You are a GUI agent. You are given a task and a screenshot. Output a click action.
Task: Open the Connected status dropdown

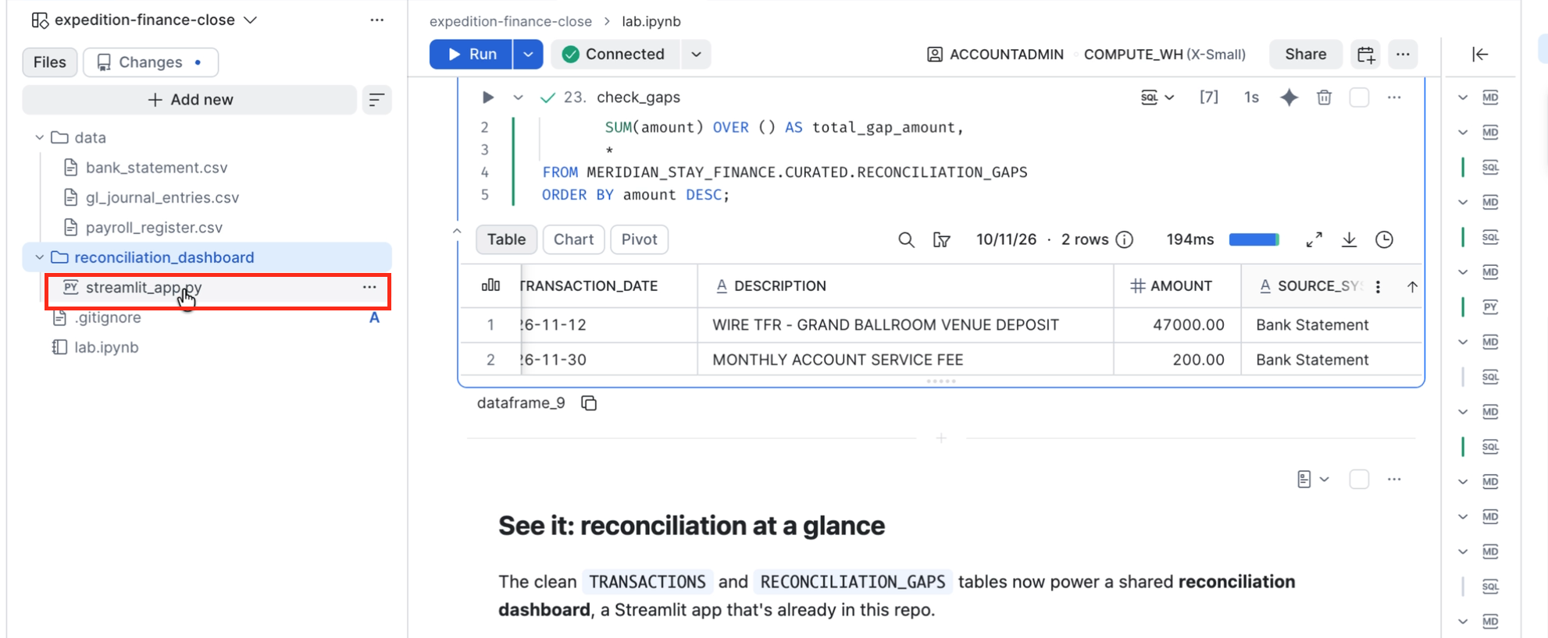pyautogui.click(x=696, y=54)
